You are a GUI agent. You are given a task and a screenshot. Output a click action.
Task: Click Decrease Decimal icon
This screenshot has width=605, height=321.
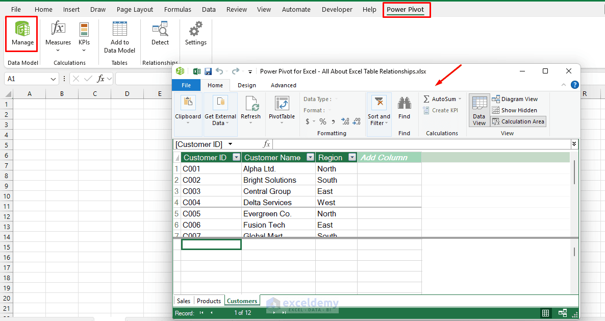[x=357, y=121]
